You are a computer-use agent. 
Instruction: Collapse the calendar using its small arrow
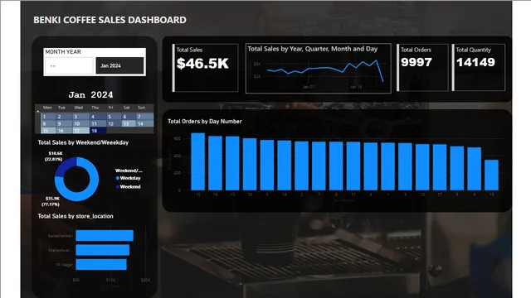coord(38,111)
